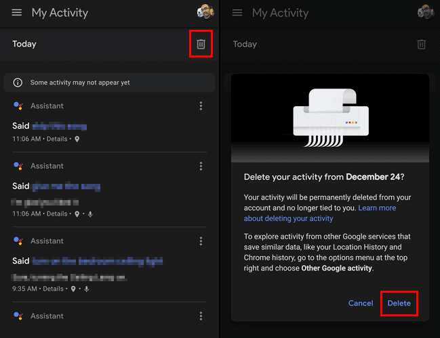
Task: Click location pin on 9:35 AM entry
Action: point(73,289)
